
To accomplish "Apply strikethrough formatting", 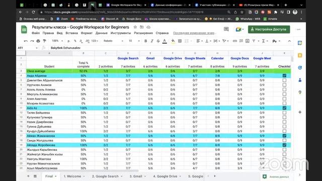I will click(x=158, y=41).
